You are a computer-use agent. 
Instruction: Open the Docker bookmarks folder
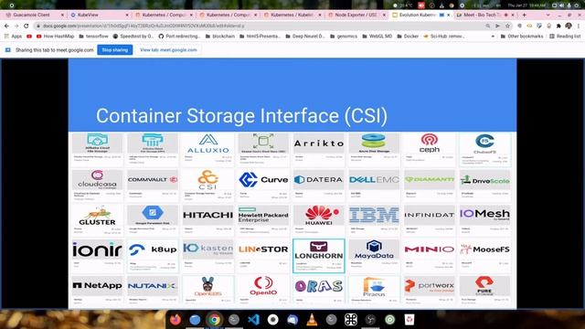pyautogui.click(x=408, y=37)
